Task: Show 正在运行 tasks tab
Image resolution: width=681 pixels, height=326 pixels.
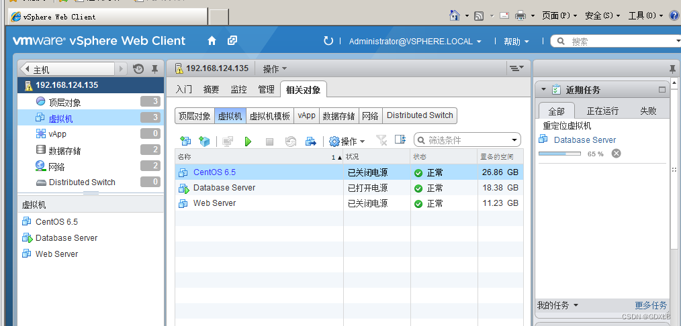Action: [603, 111]
